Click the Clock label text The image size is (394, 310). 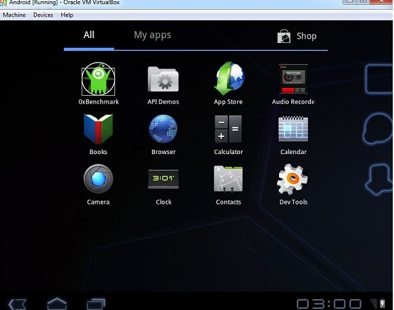164,202
